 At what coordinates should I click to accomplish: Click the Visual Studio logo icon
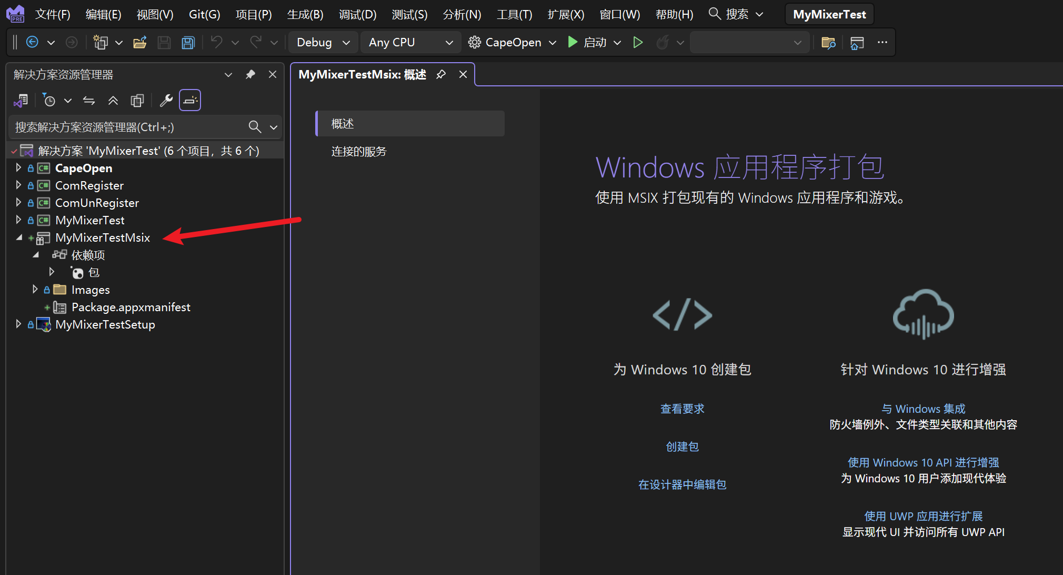[x=16, y=14]
